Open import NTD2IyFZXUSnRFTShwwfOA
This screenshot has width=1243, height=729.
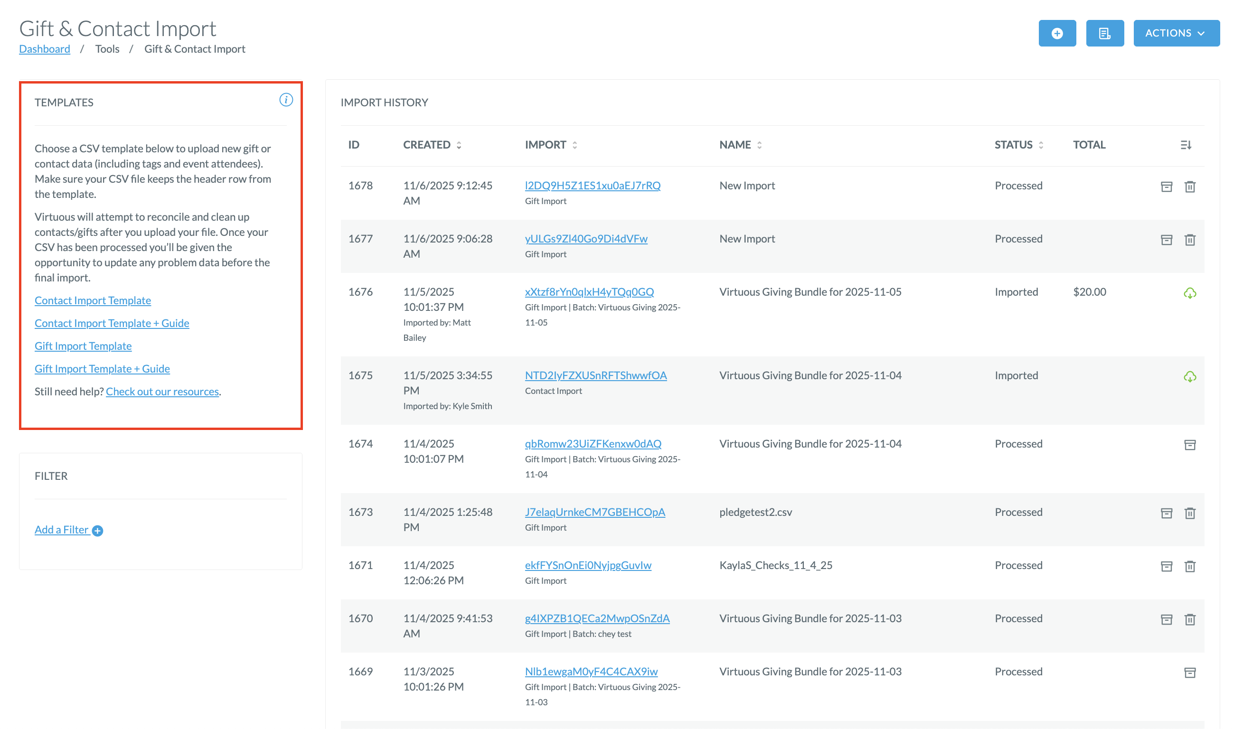[596, 375]
